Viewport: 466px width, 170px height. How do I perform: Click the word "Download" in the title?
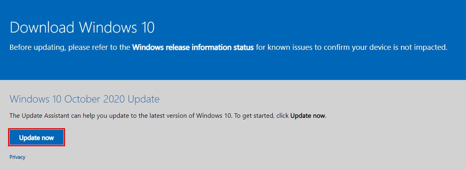[x=42, y=27]
